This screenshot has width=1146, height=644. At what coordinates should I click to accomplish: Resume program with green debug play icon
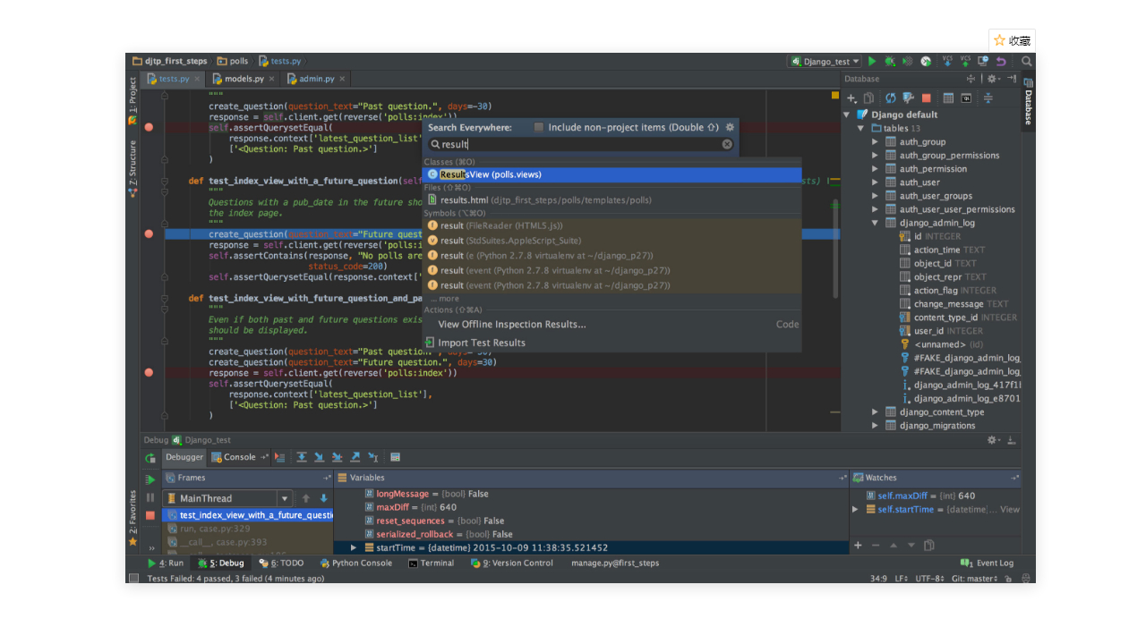(150, 480)
